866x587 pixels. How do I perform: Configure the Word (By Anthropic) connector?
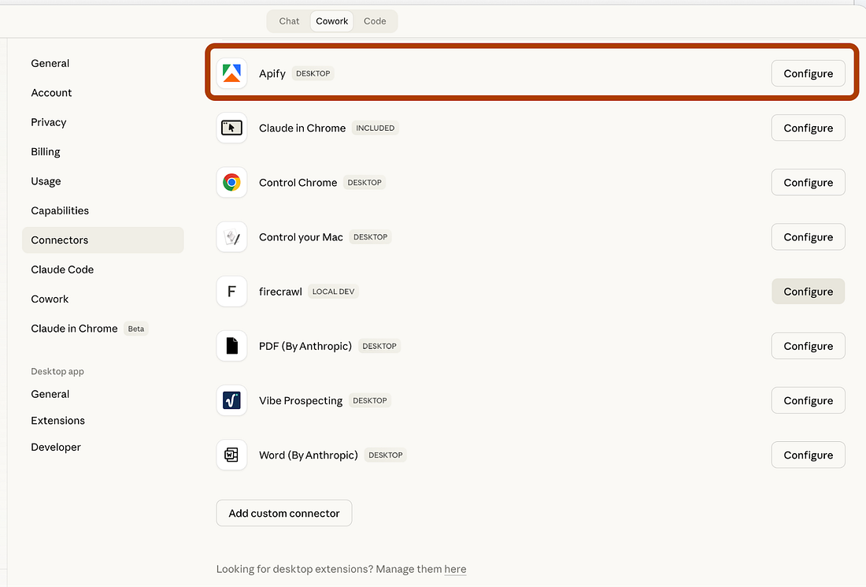808,455
